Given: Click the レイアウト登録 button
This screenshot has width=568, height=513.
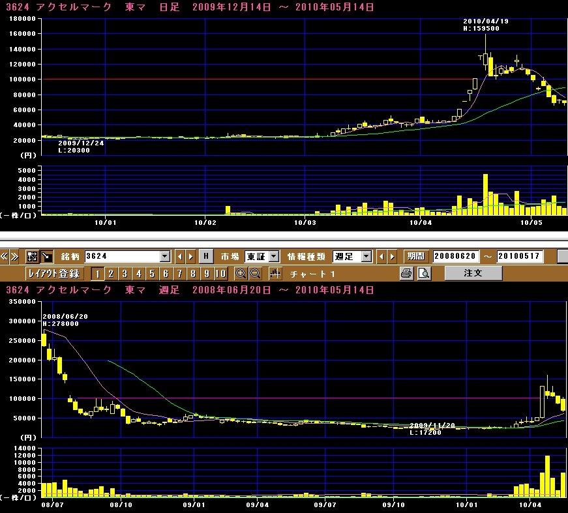Looking at the screenshot, I should pyautogui.click(x=54, y=273).
